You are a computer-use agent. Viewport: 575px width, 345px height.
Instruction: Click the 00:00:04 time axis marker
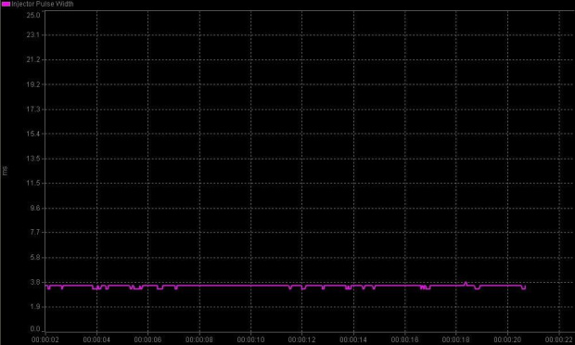pos(96,339)
